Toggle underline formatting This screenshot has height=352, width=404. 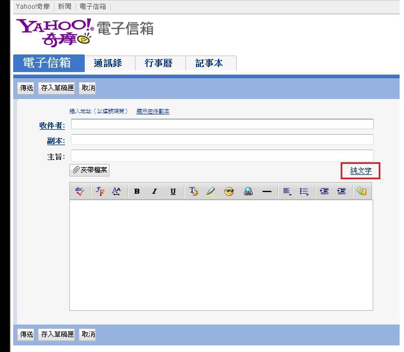pos(173,191)
